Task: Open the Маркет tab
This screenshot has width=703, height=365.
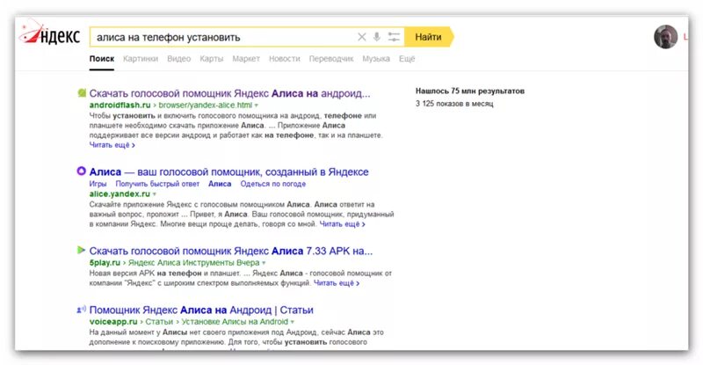Action: tap(246, 59)
